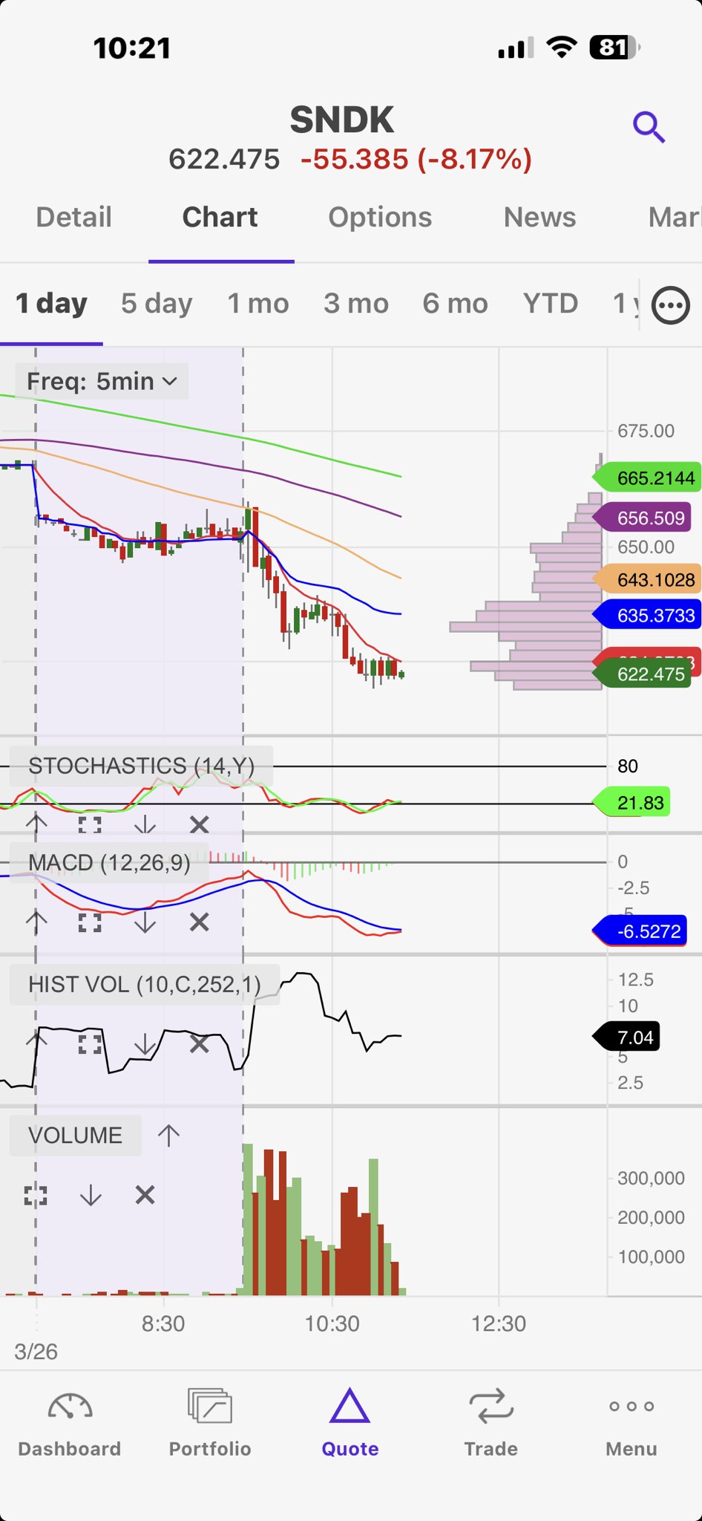The image size is (702, 1521).
Task: Move the Volume study up with its arrow
Action: [x=168, y=1135]
